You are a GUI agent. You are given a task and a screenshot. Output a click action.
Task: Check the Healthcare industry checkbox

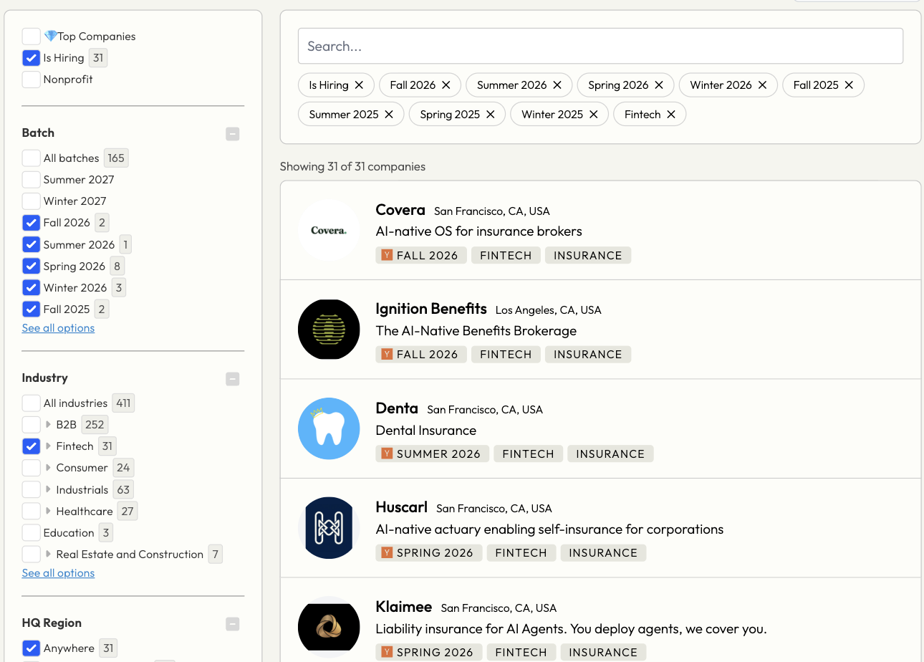tap(31, 512)
